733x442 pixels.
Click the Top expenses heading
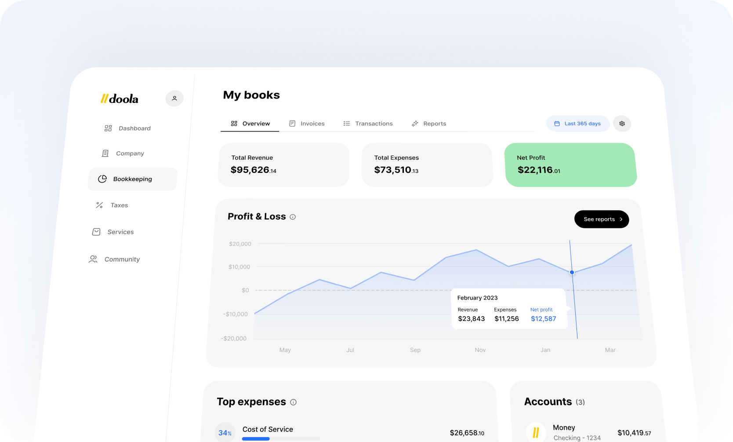[251, 402]
